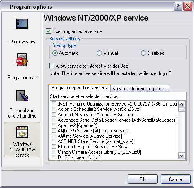Click the OK button

click(x=142, y=179)
